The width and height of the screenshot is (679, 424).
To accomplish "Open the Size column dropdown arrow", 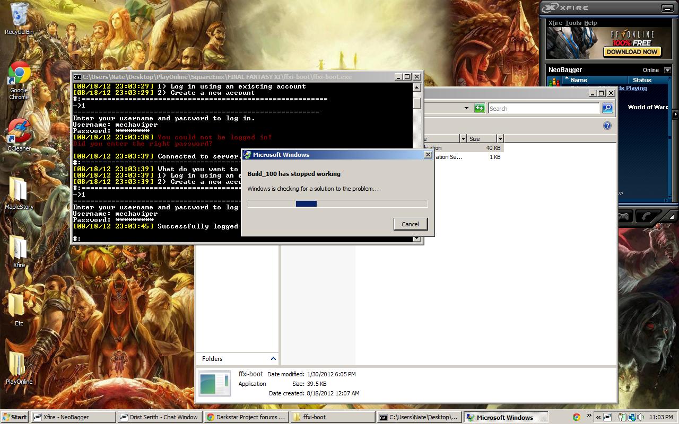I will tap(500, 139).
